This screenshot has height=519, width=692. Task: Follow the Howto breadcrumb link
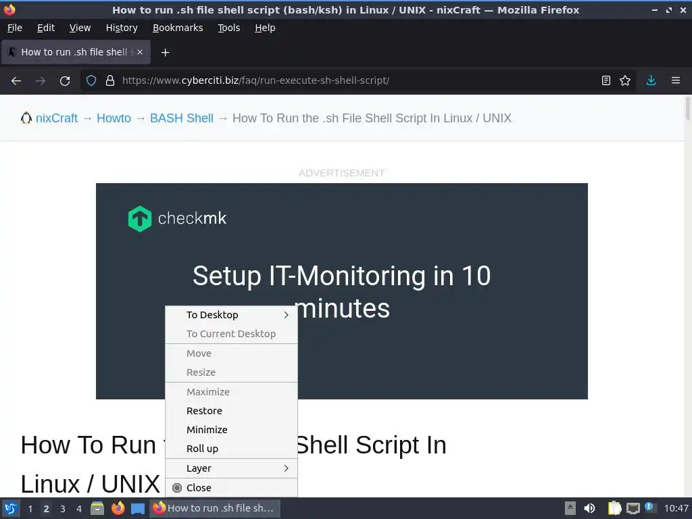[114, 118]
